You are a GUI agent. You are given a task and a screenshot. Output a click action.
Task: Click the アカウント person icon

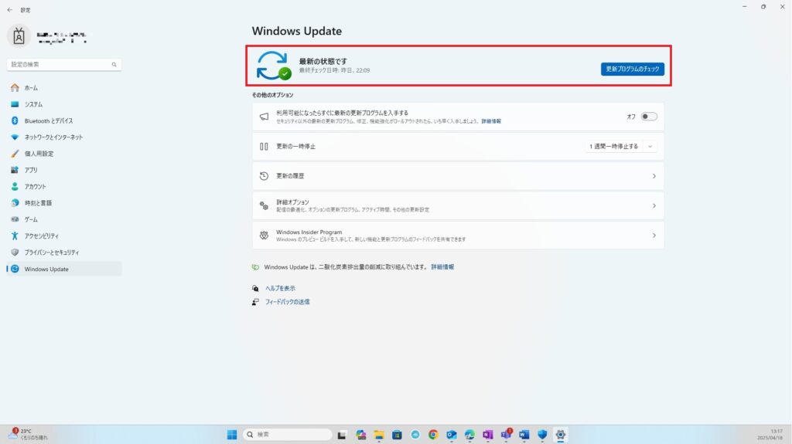(15, 187)
